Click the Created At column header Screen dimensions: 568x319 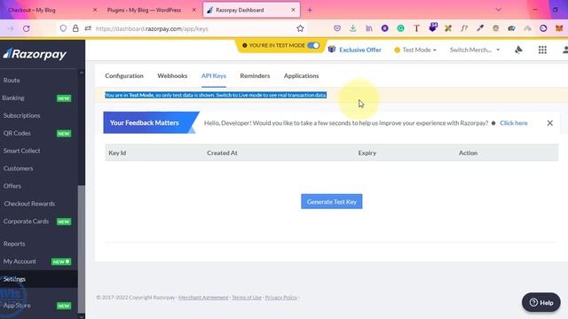point(222,153)
